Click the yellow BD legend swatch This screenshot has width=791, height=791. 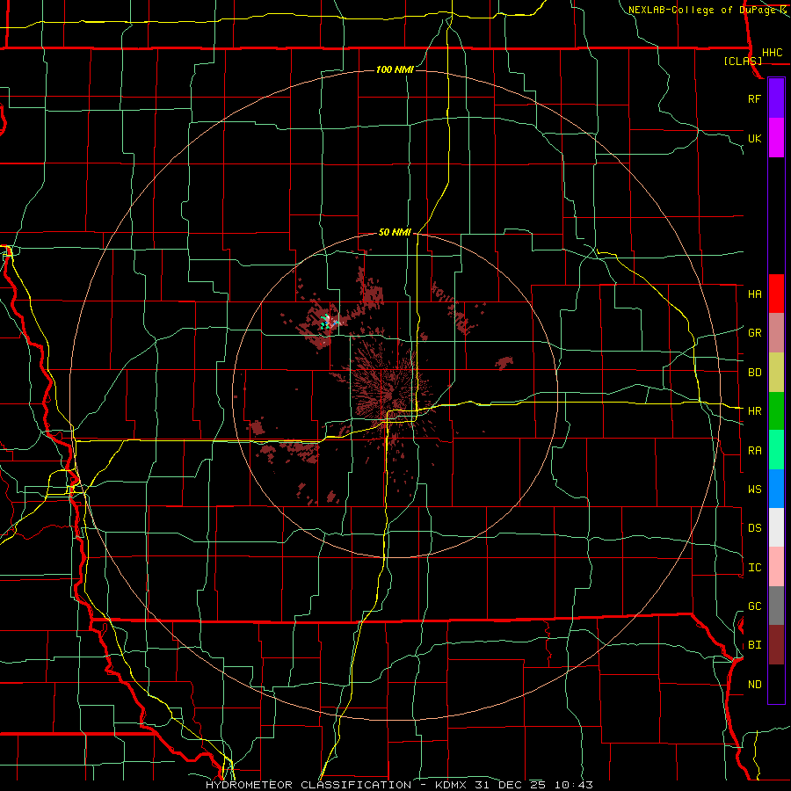(776, 373)
